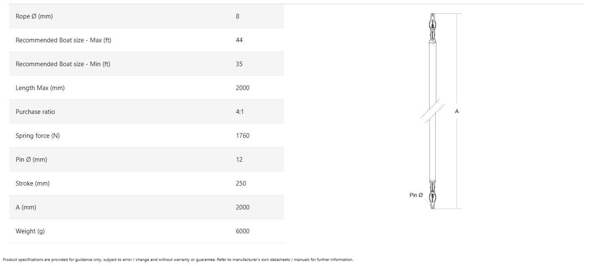
Task: Click the Purchase ratio label
Action: click(35, 112)
